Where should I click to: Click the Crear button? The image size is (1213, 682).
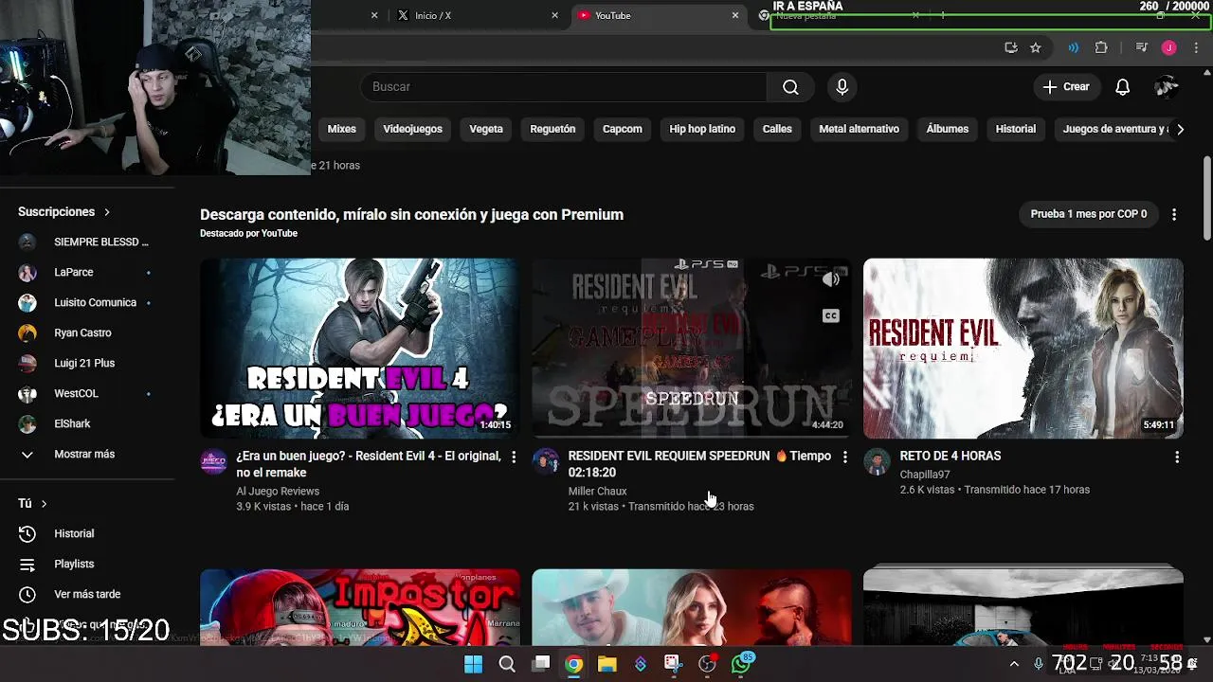coord(1066,87)
